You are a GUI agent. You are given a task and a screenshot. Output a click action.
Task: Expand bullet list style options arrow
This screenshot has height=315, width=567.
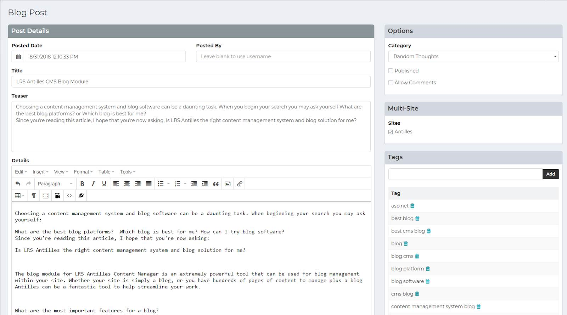pos(168,184)
